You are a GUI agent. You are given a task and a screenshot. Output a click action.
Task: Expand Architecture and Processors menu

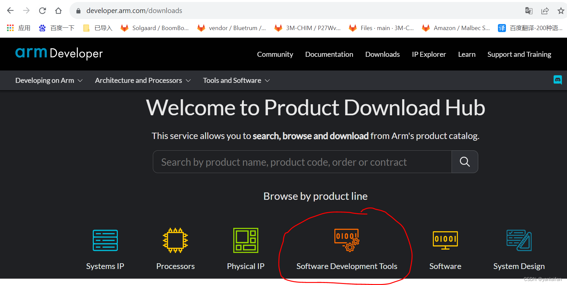tap(143, 81)
